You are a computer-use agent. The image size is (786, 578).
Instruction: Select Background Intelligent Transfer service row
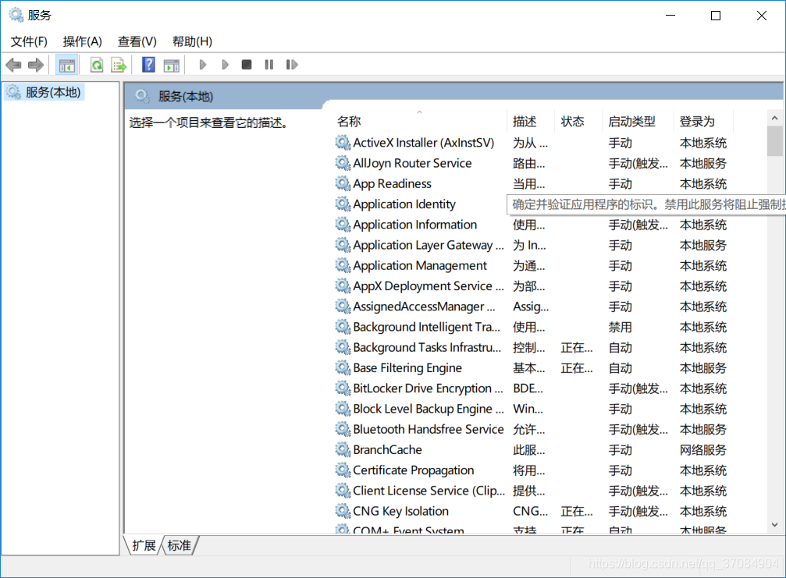point(532,327)
